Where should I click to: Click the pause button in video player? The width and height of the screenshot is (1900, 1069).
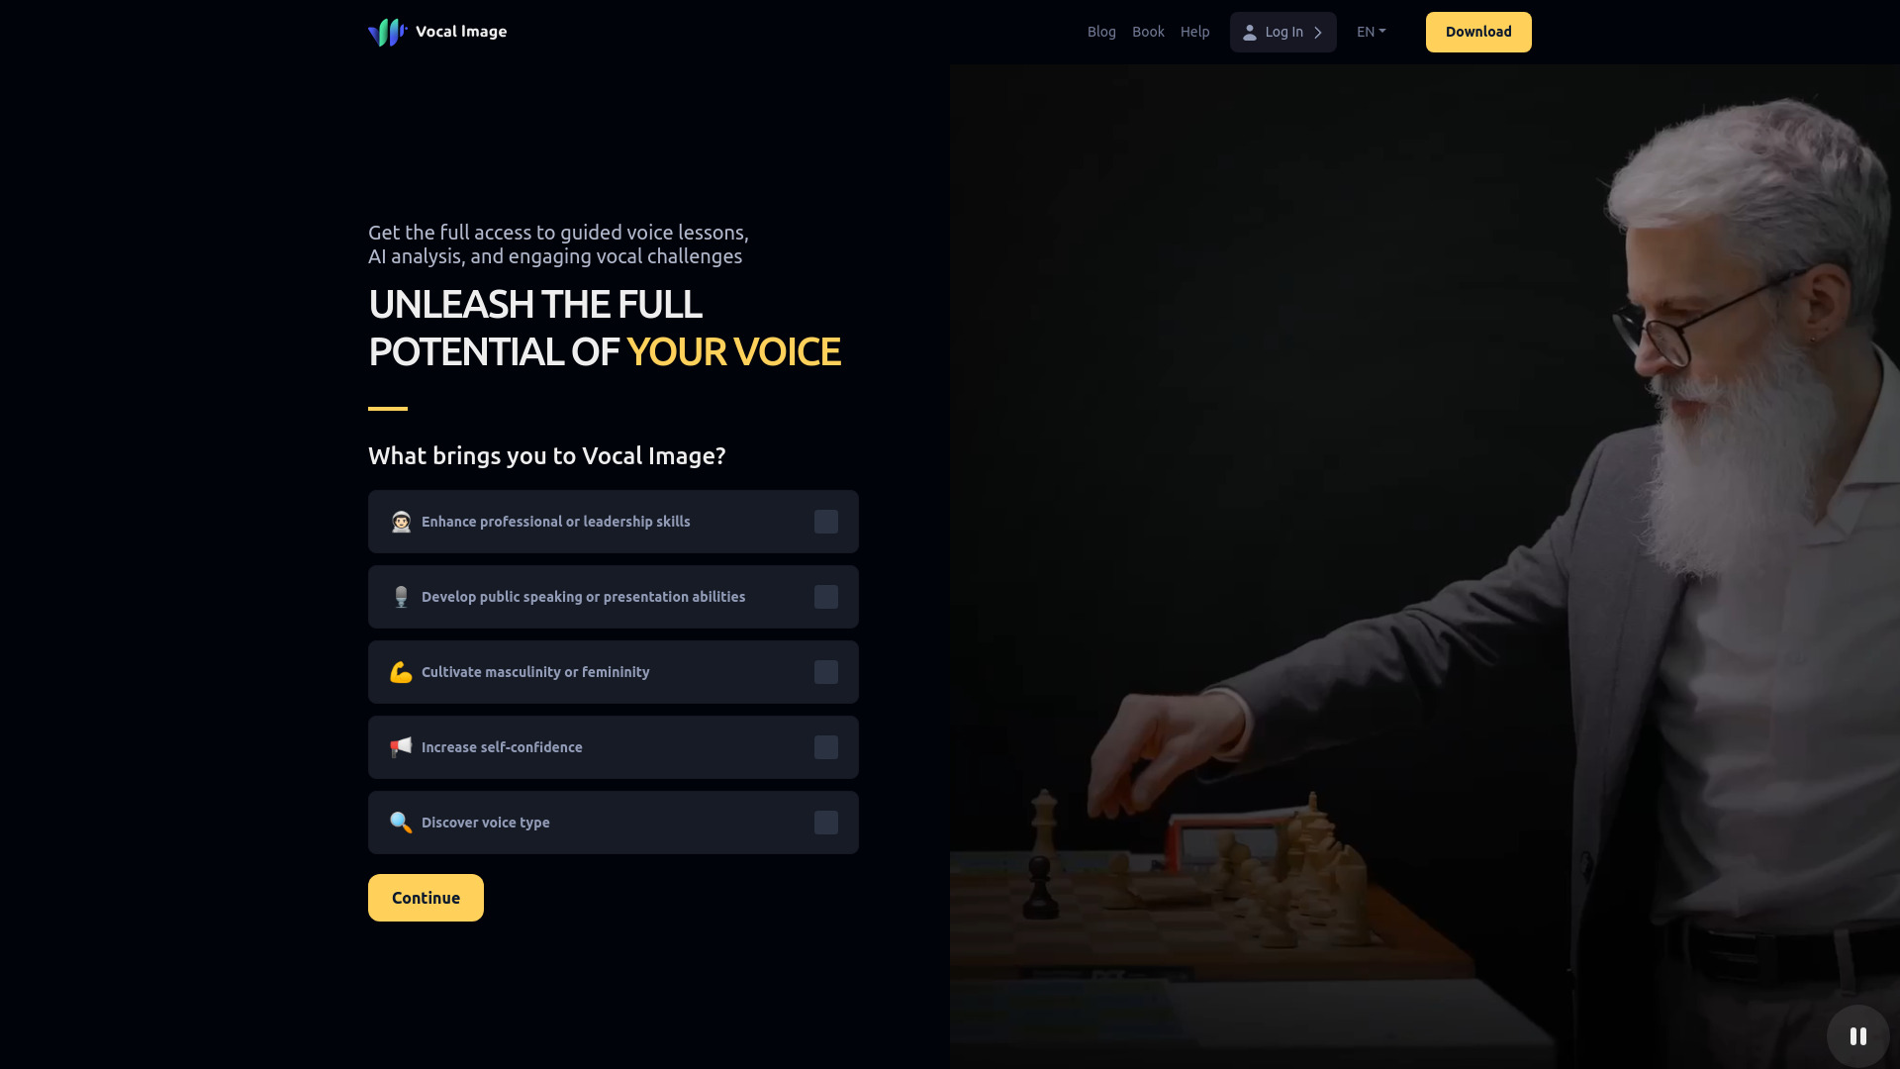[1858, 1035]
